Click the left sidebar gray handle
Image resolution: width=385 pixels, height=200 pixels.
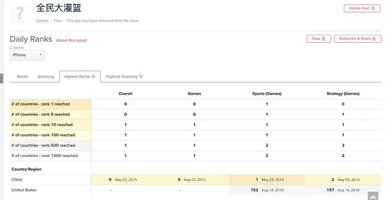tap(2, 79)
